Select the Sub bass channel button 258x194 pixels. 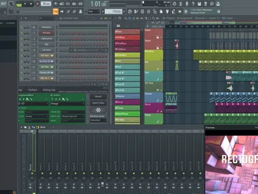[x=46, y=50]
